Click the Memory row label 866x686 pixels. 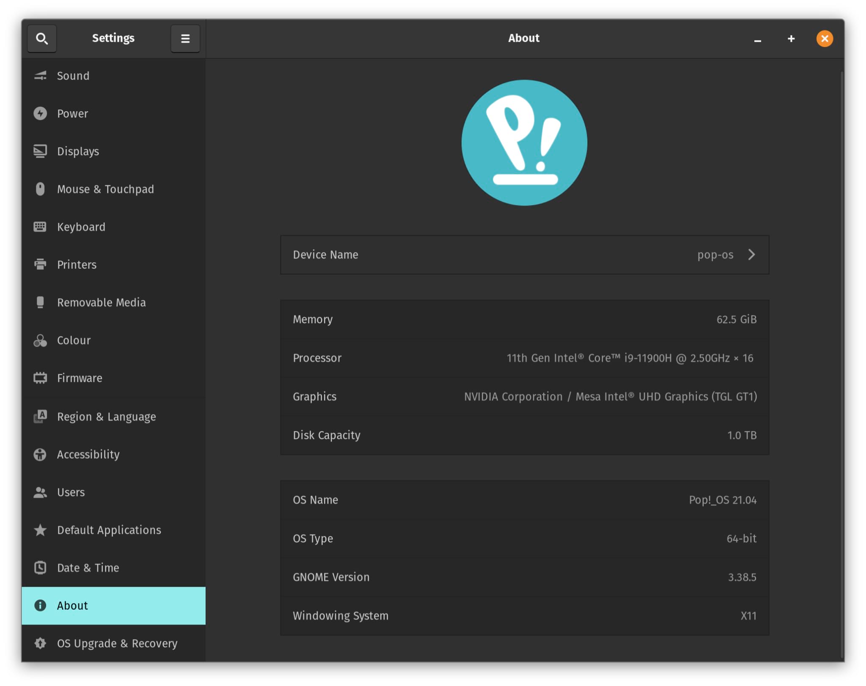[x=312, y=319]
